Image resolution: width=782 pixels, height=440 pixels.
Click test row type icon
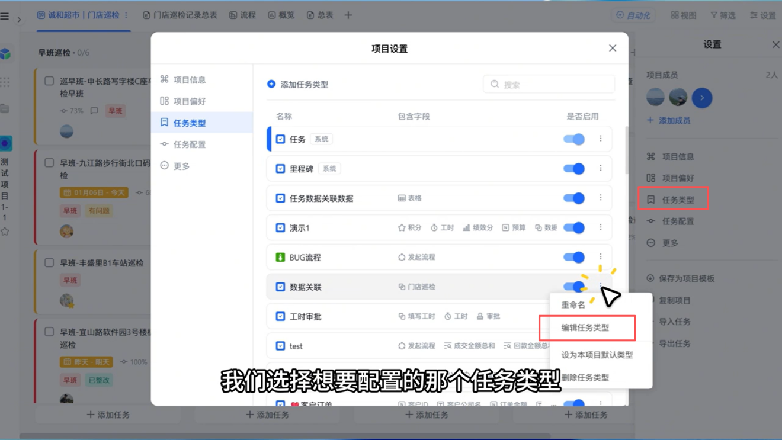click(x=280, y=346)
